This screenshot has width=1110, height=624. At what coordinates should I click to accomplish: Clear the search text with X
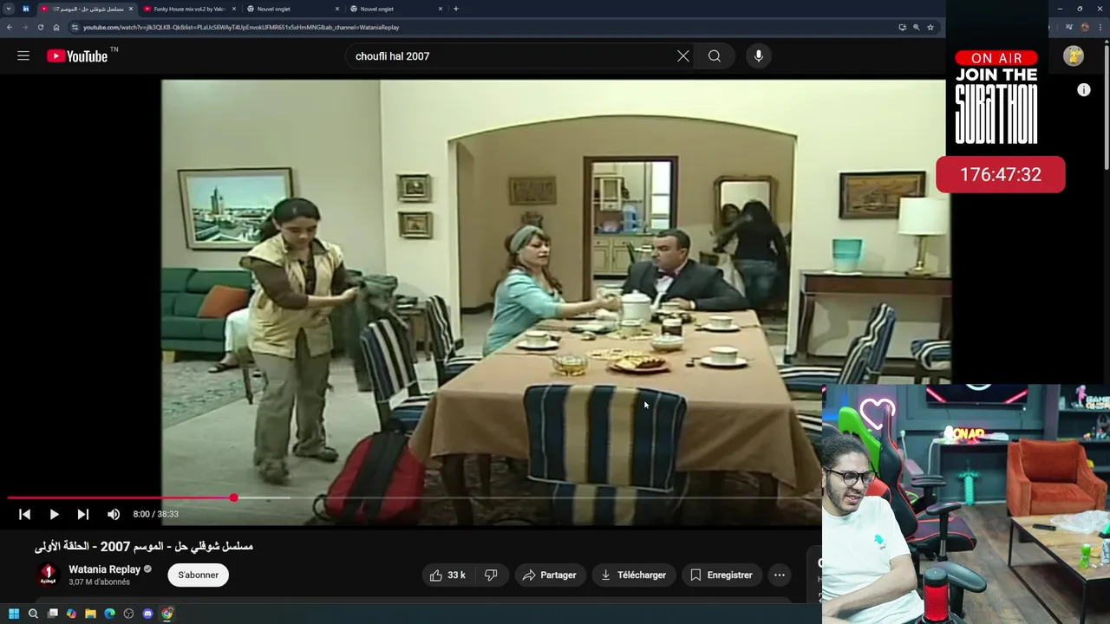click(683, 56)
